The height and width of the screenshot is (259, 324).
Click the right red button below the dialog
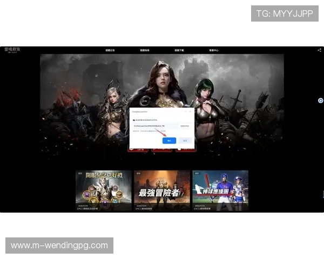(x=185, y=148)
